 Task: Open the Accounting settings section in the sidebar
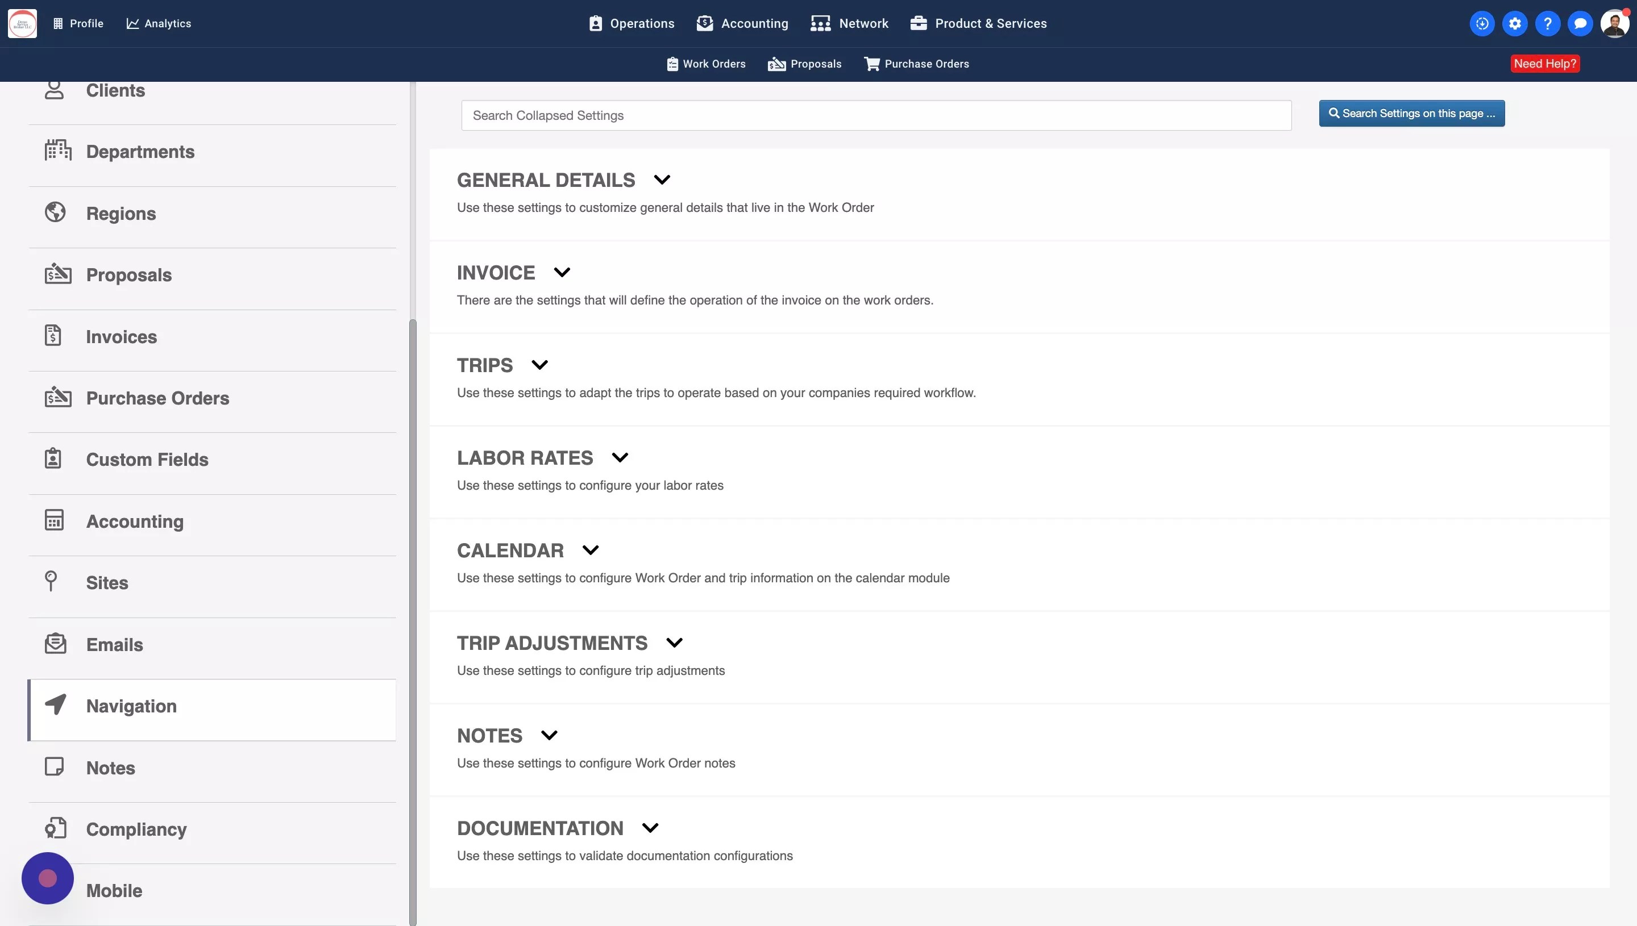(x=55, y=520)
